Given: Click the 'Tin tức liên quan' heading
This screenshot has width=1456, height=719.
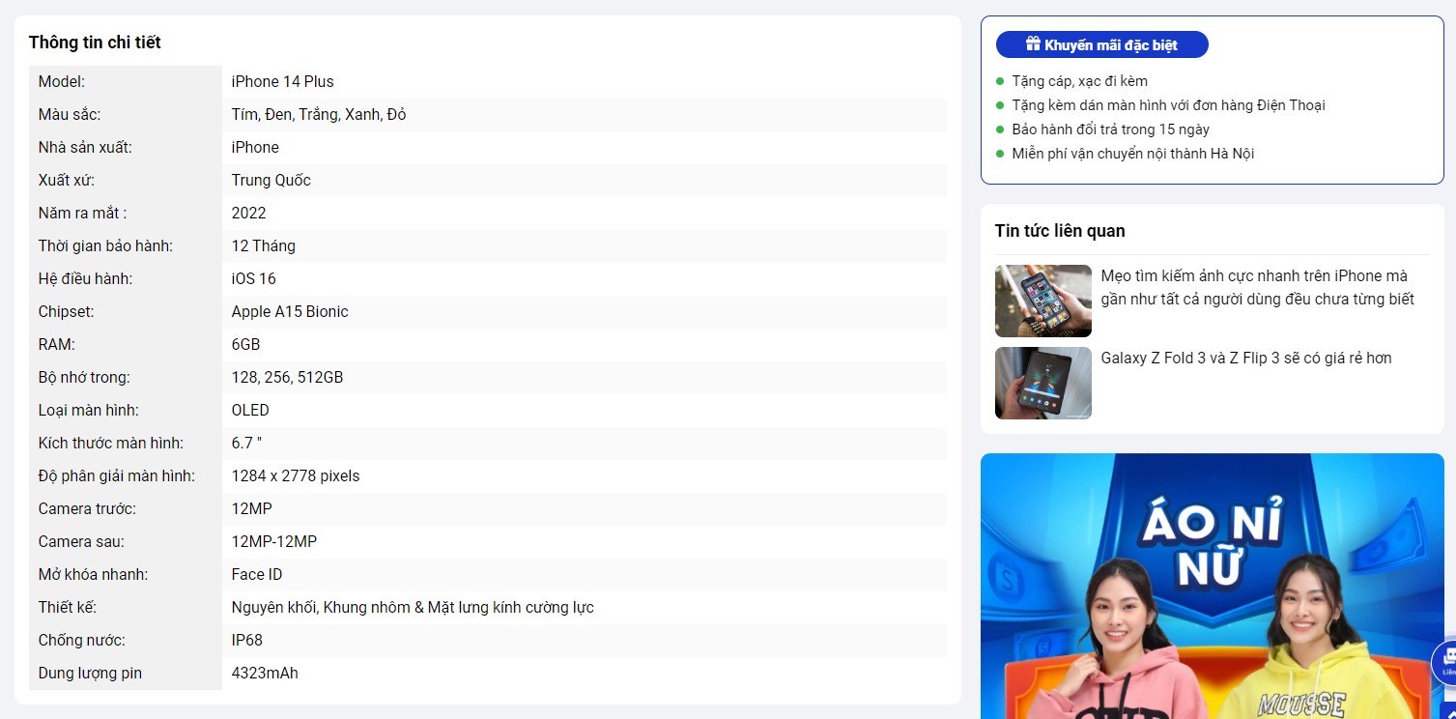Looking at the screenshot, I should (x=1060, y=231).
